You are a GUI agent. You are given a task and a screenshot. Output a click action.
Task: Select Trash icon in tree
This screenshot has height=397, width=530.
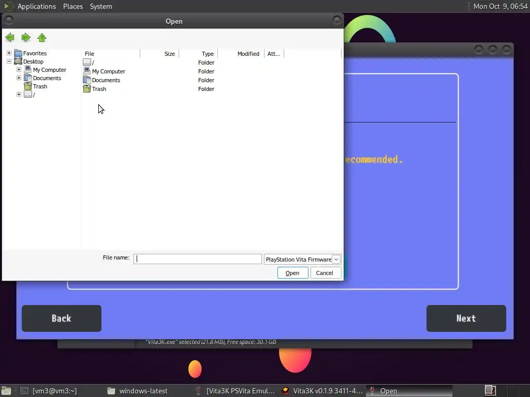tap(28, 86)
